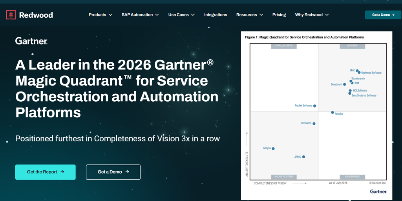This screenshot has width=402, height=201.
Task: Click the Redwood logo icon
Action: (11, 15)
